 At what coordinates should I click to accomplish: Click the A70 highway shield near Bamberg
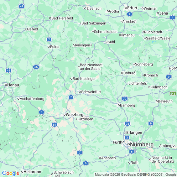[125, 99]
